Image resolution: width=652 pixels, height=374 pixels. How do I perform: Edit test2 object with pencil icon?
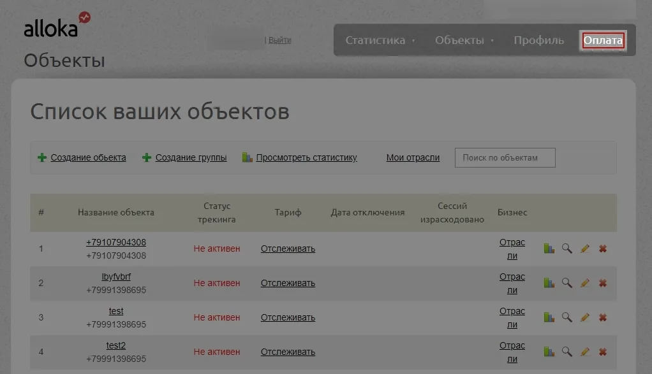coord(584,352)
